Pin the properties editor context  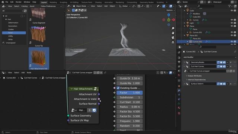click(x=235, y=52)
